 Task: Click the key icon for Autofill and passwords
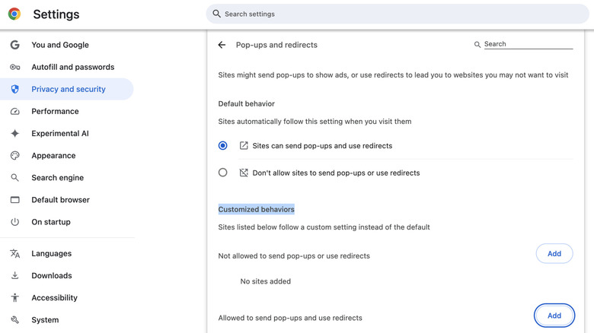[14, 67]
